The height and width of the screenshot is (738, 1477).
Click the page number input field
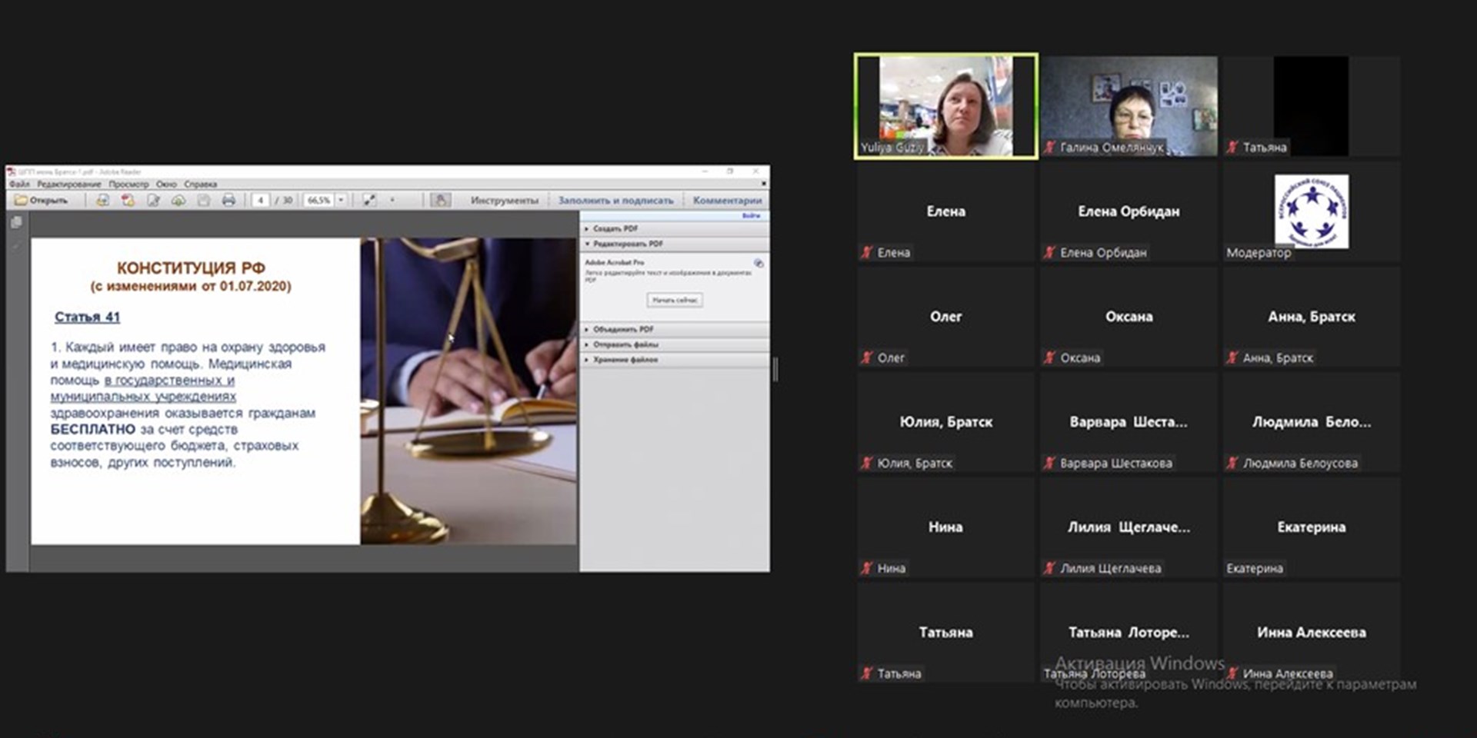pos(261,201)
